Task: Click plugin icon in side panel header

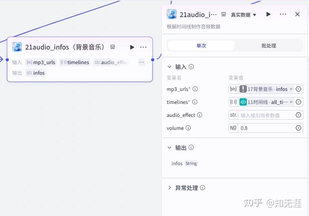Action: (172, 14)
